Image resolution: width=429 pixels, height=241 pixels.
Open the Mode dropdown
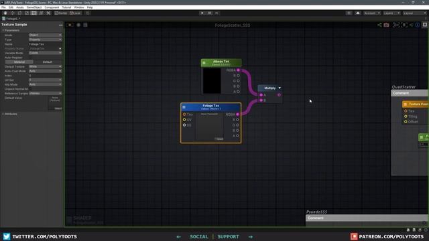(45, 35)
